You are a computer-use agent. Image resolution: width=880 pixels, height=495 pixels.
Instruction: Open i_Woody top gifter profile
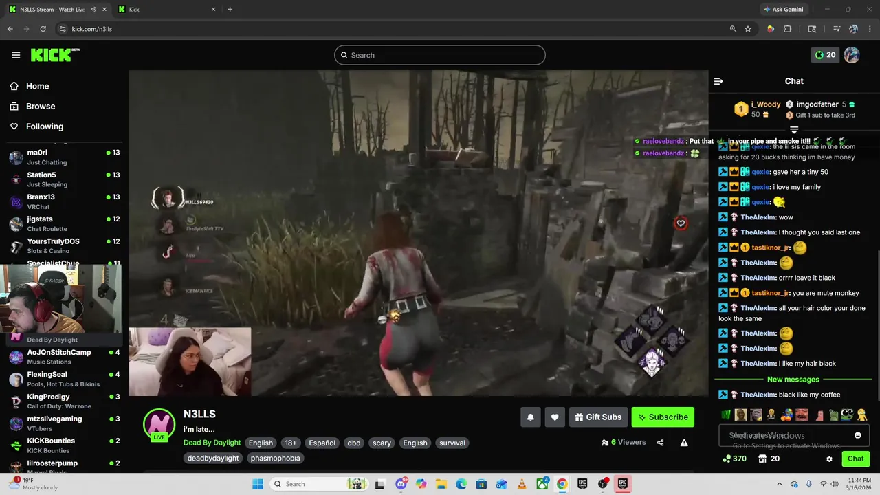click(x=765, y=104)
